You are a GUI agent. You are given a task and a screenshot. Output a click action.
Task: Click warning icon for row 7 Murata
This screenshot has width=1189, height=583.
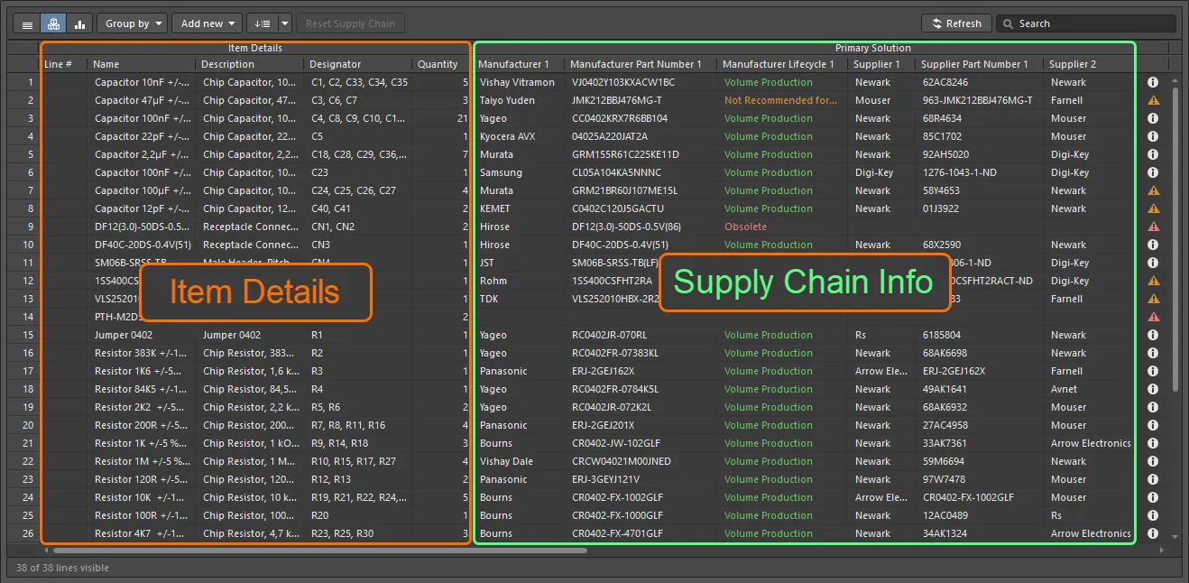[x=1153, y=190]
